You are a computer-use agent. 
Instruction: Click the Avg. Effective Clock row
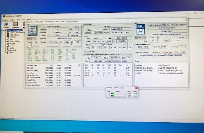point(53,78)
